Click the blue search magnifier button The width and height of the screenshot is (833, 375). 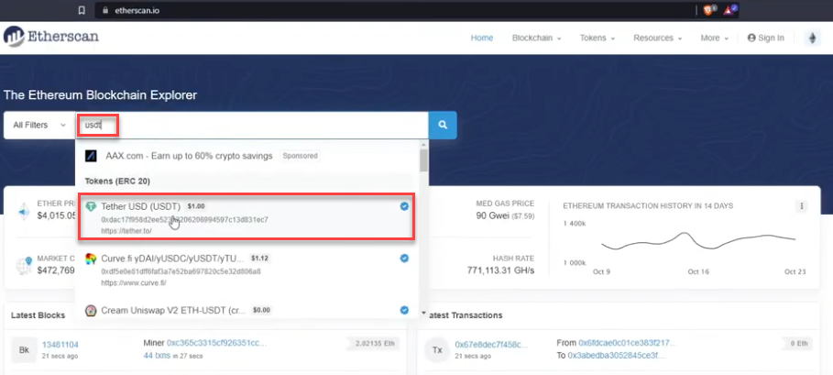(443, 126)
